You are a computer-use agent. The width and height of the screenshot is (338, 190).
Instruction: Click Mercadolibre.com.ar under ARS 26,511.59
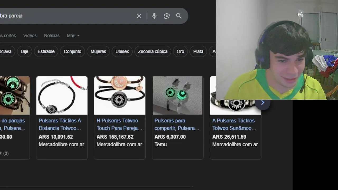point(235,144)
